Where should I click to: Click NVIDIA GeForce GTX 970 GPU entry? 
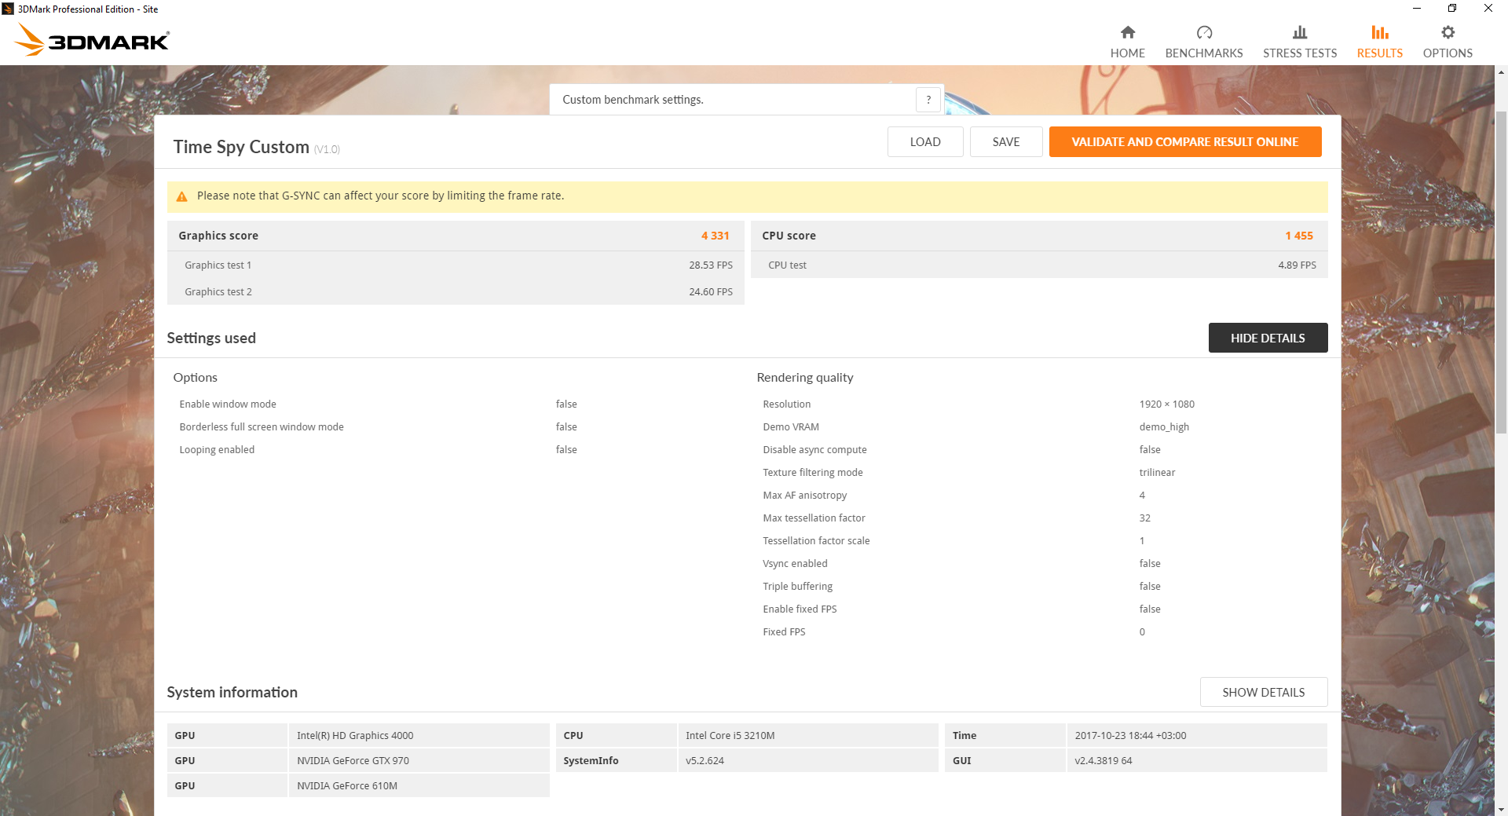coord(353,761)
